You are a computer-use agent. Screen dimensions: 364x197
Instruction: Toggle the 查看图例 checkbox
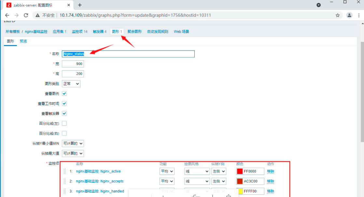[64, 93]
